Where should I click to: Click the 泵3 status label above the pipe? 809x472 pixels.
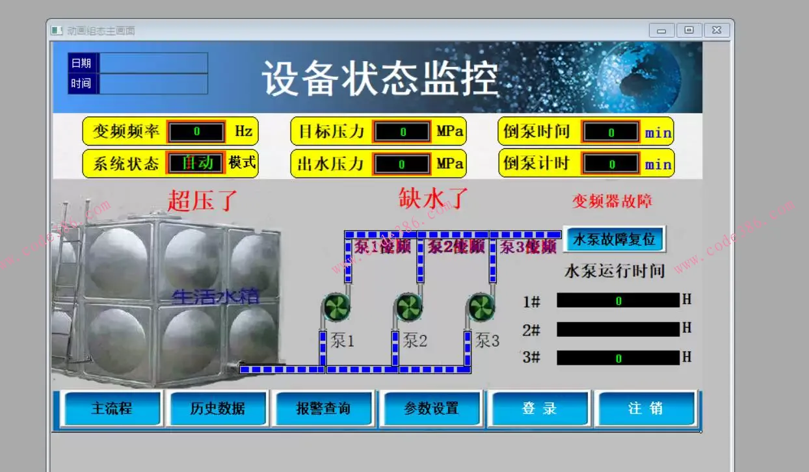coord(528,246)
